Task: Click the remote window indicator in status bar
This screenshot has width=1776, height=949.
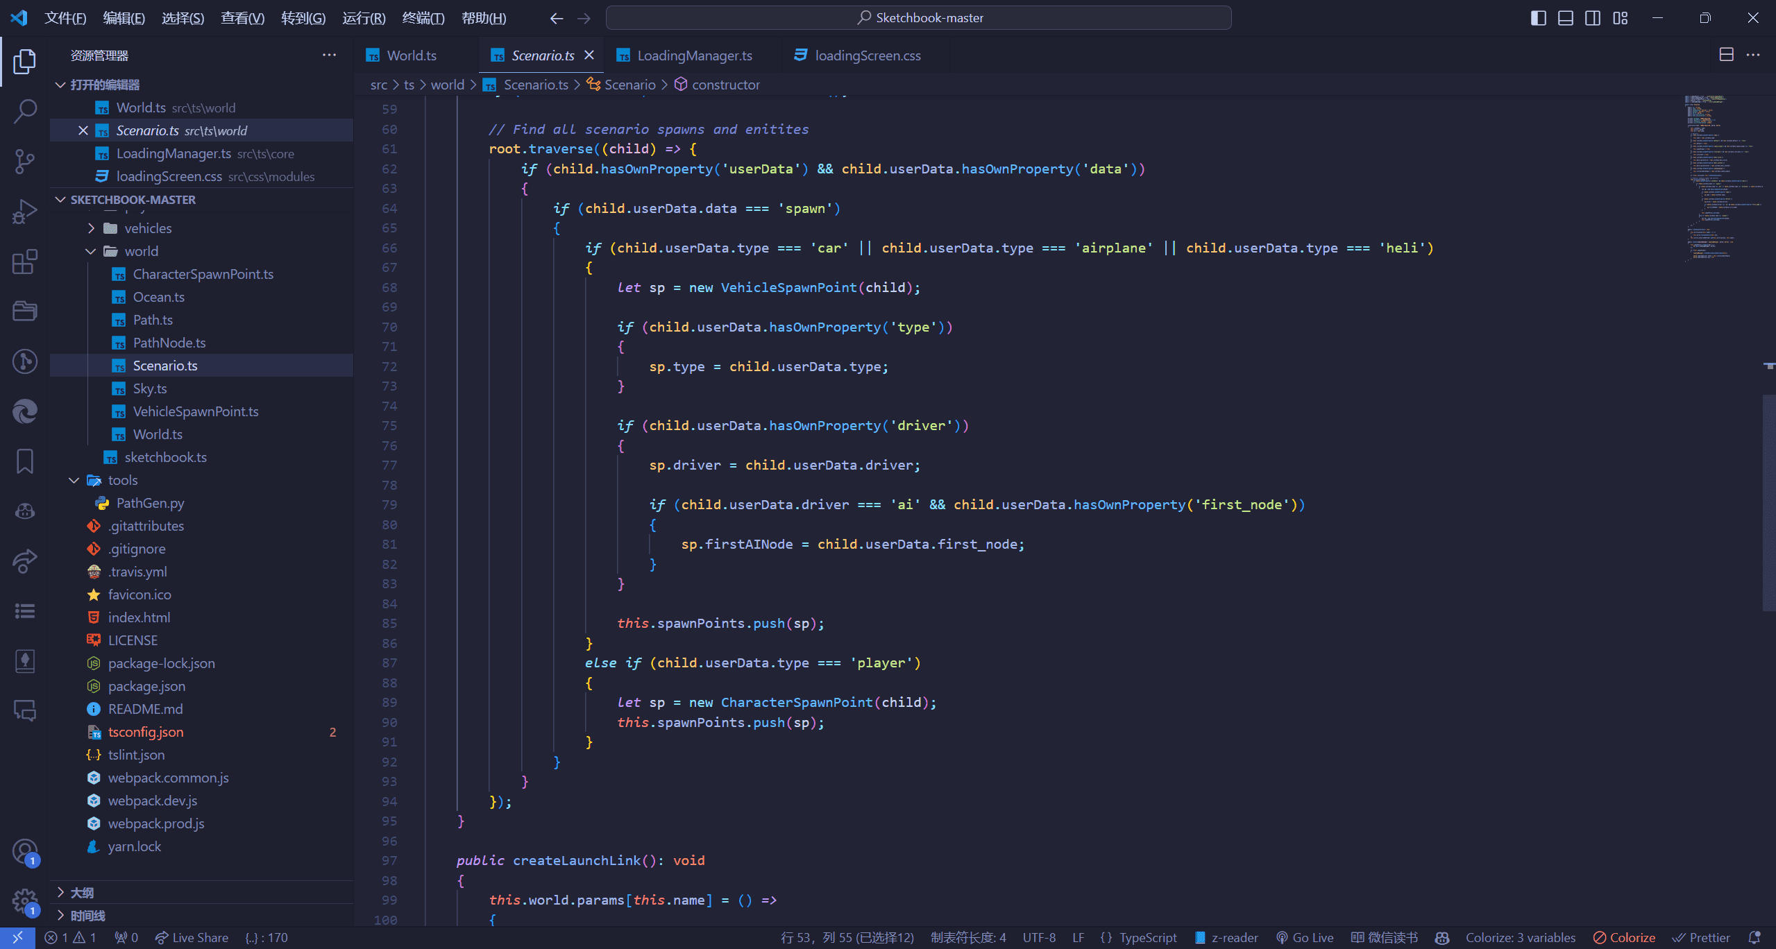Action: (x=17, y=938)
